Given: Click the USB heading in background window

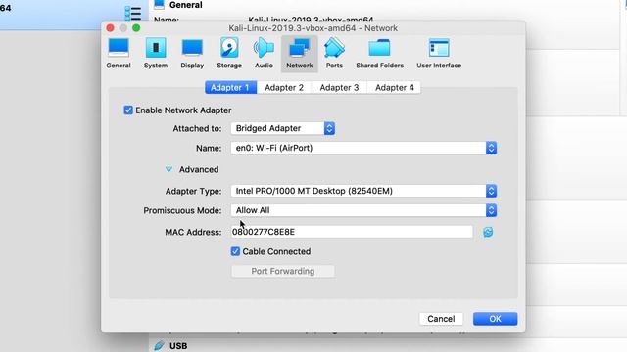Looking at the screenshot, I should pos(178,346).
